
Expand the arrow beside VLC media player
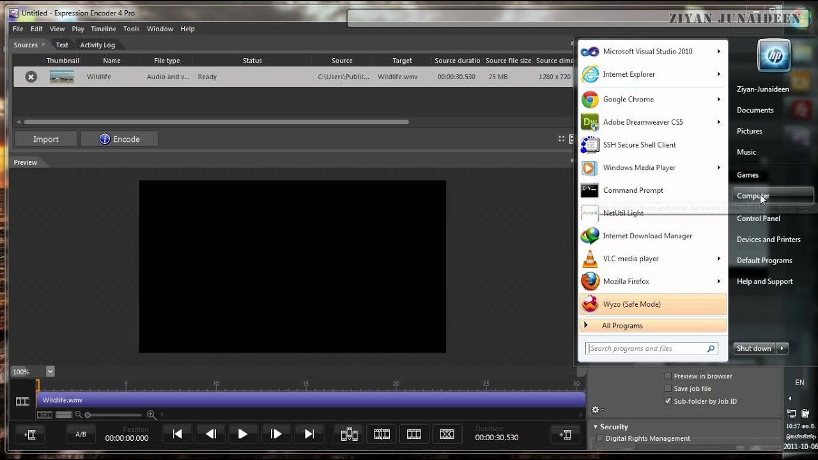(x=718, y=259)
